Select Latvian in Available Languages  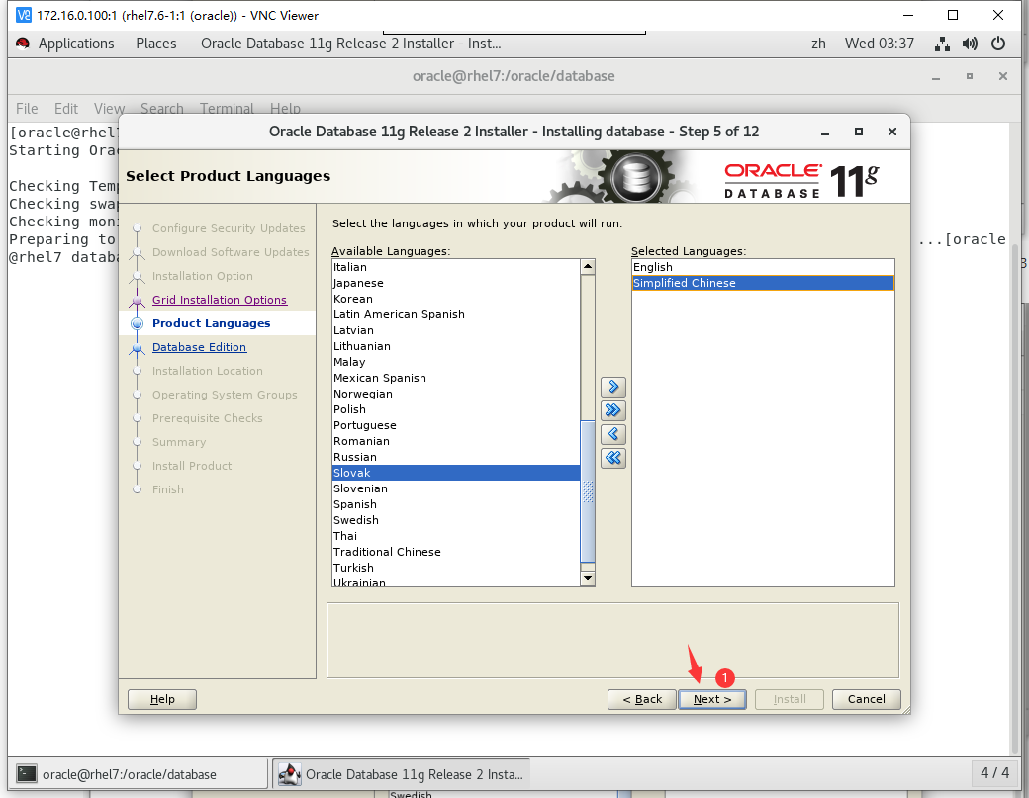[456, 330]
